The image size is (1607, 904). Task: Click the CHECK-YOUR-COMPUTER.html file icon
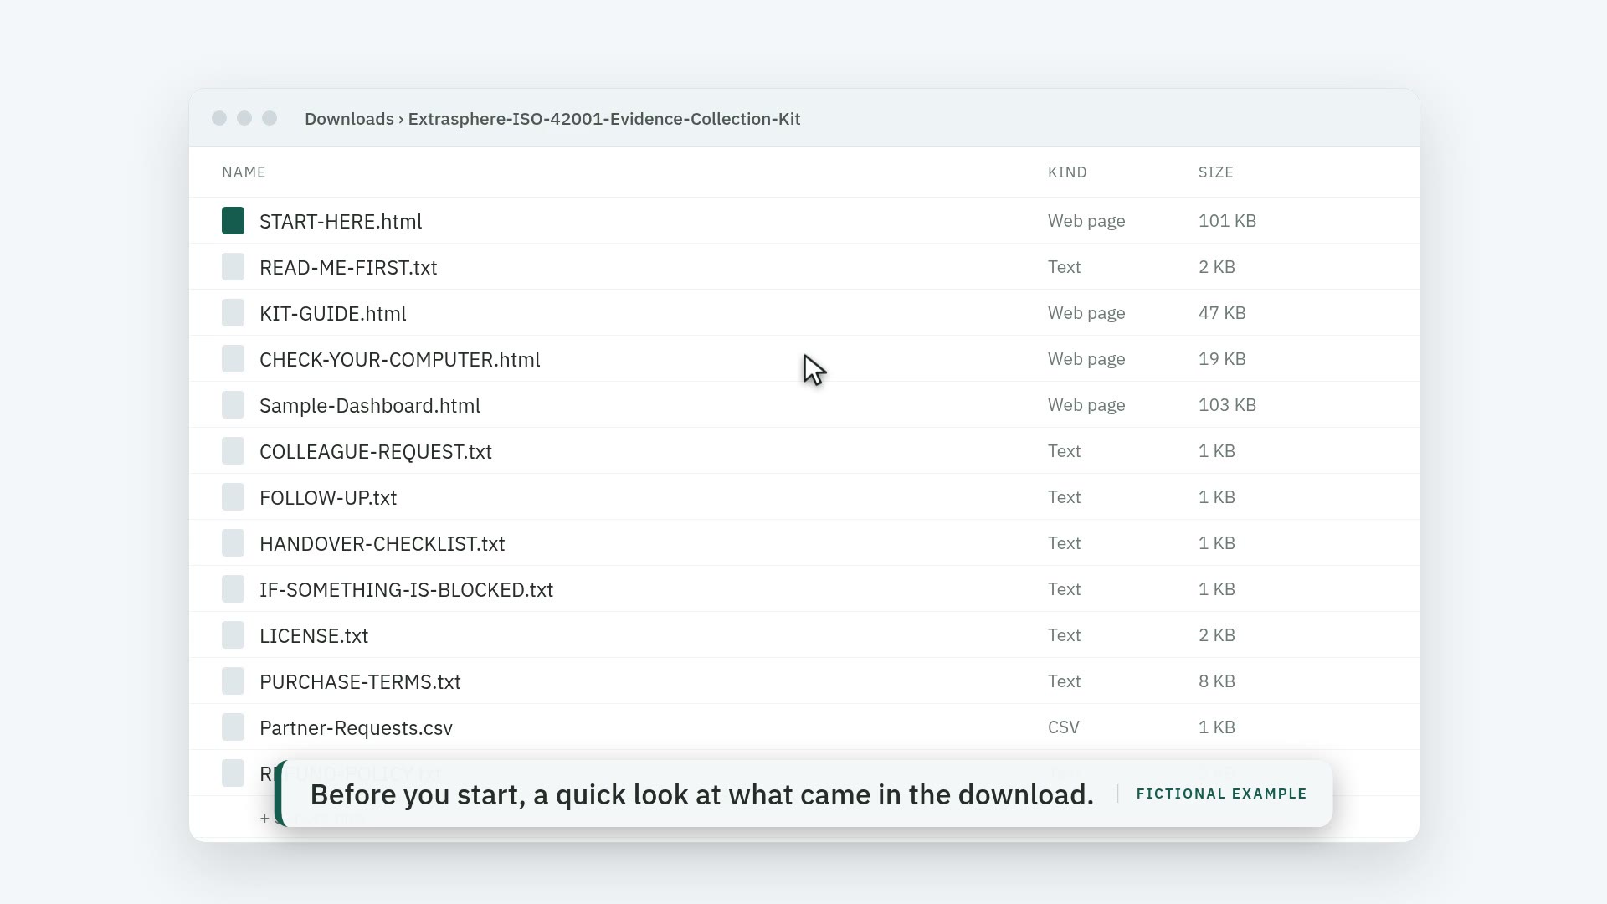233,359
